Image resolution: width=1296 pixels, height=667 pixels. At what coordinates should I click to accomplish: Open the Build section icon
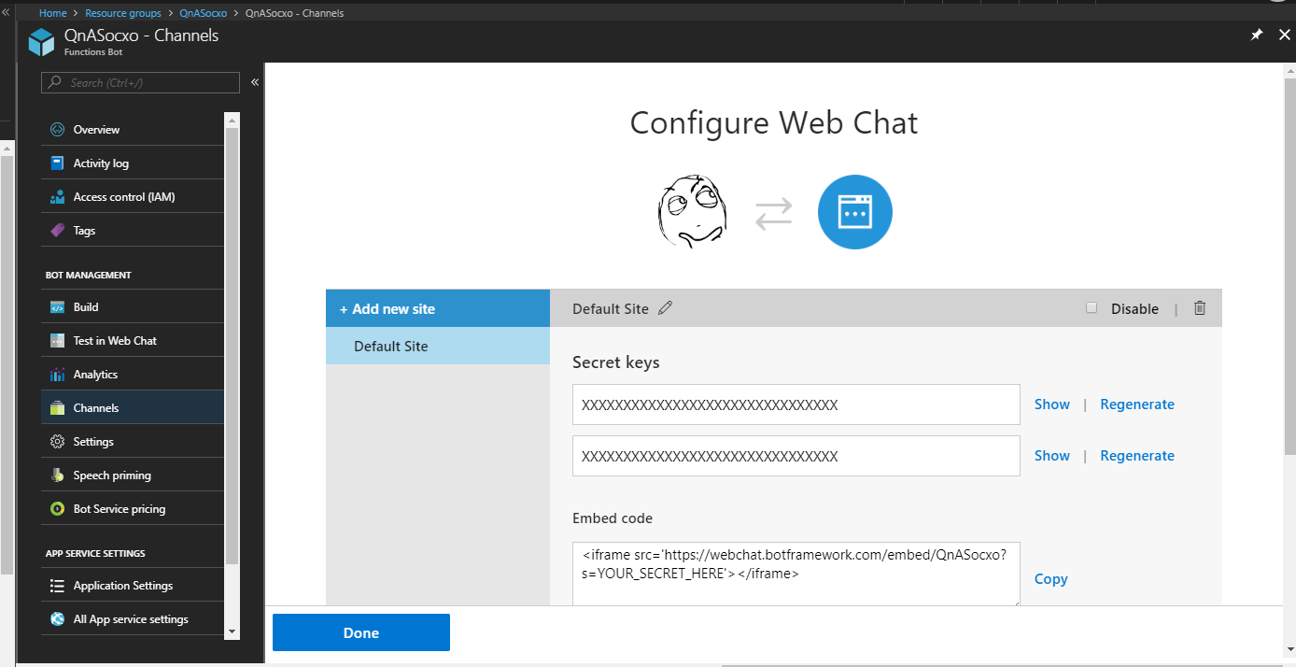tap(59, 305)
